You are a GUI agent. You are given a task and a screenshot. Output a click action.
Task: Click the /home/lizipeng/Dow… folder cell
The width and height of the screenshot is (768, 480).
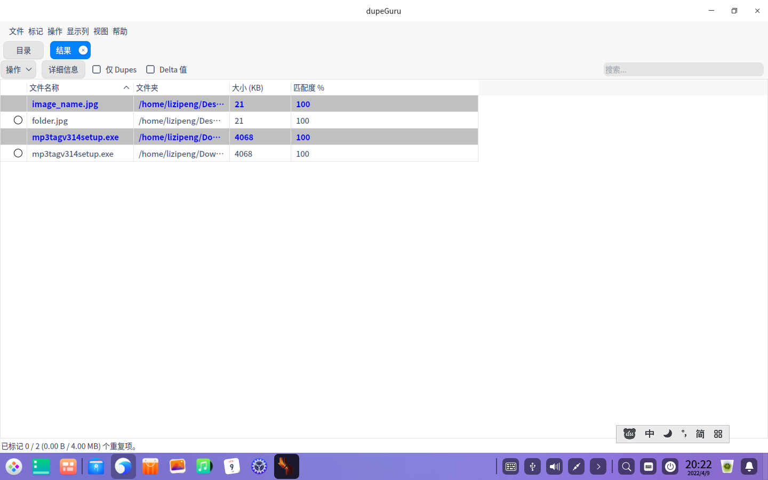[x=181, y=154]
